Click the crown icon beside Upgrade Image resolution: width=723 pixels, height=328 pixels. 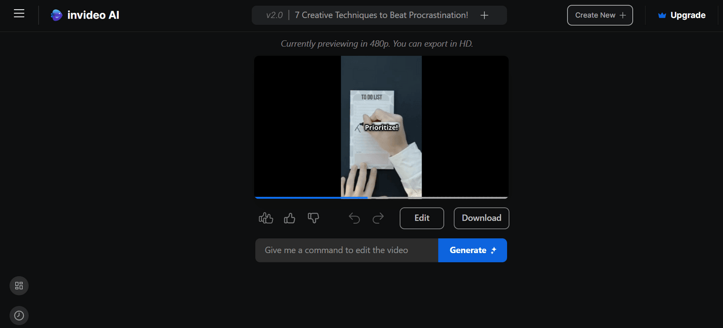[662, 15]
